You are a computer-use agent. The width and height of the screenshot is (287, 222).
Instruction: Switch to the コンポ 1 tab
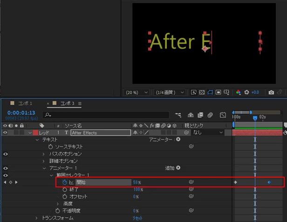coord(25,103)
